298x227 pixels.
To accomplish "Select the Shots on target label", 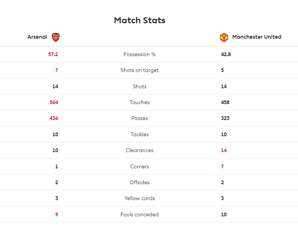I will pyautogui.click(x=139, y=70).
